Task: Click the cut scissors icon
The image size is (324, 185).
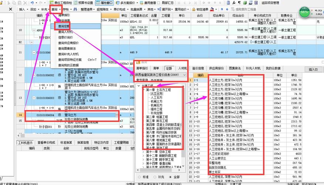Action: coord(9,3)
